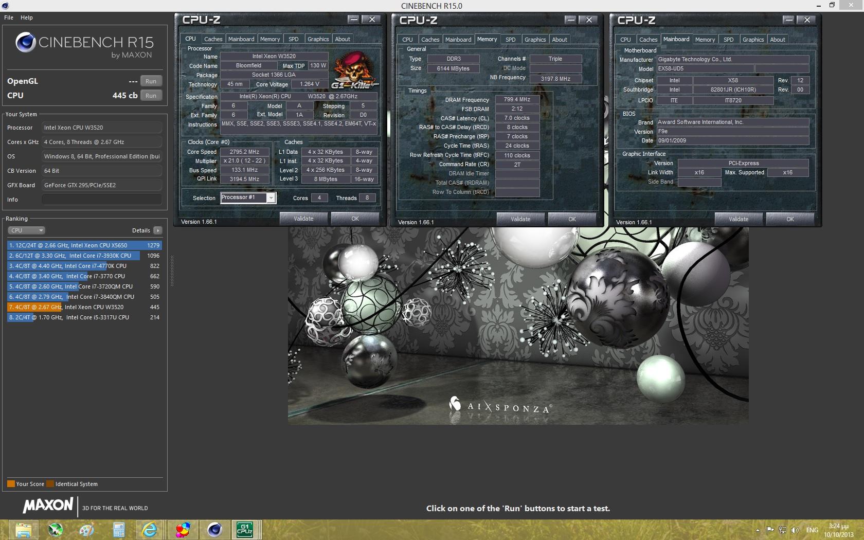Minimize the CPU-Z window showing the Mainboard tab

coord(788,20)
